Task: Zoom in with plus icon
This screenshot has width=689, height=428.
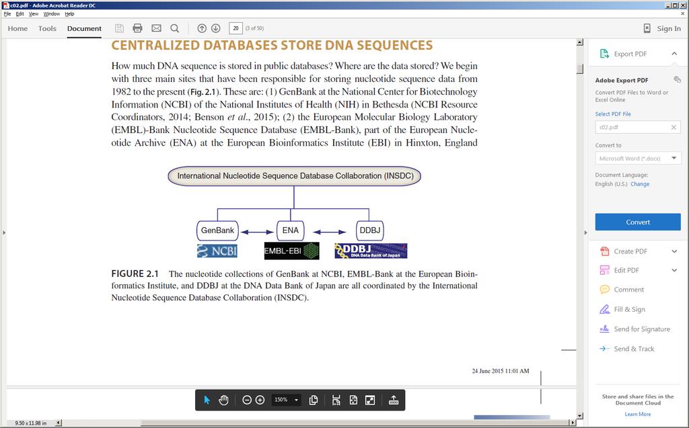Action: (260, 400)
